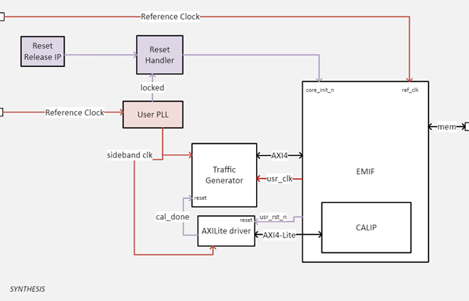Viewport: 469px width, 301px height.
Task: Select the AXILite driver block
Action: (x=226, y=231)
